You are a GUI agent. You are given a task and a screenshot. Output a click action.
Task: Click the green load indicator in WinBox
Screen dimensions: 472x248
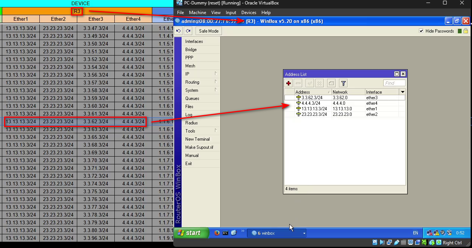[460, 31]
